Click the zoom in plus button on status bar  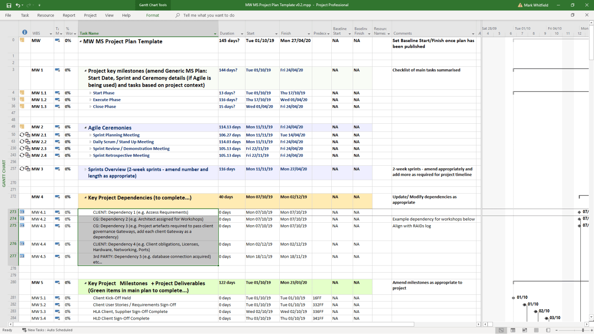coord(592,330)
